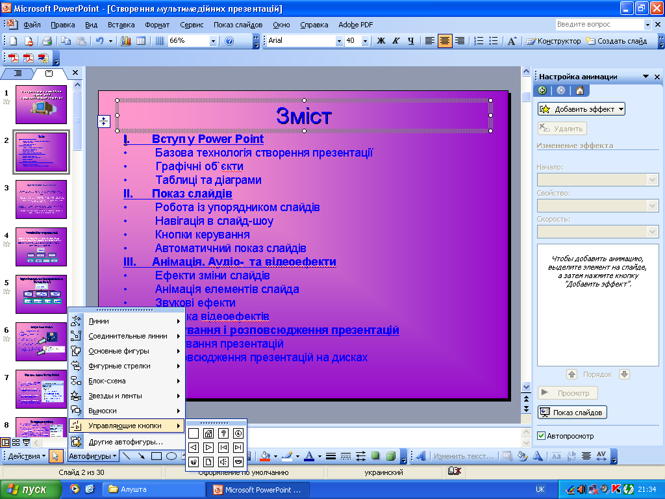Toggle center text alignment

pyautogui.click(x=444, y=41)
